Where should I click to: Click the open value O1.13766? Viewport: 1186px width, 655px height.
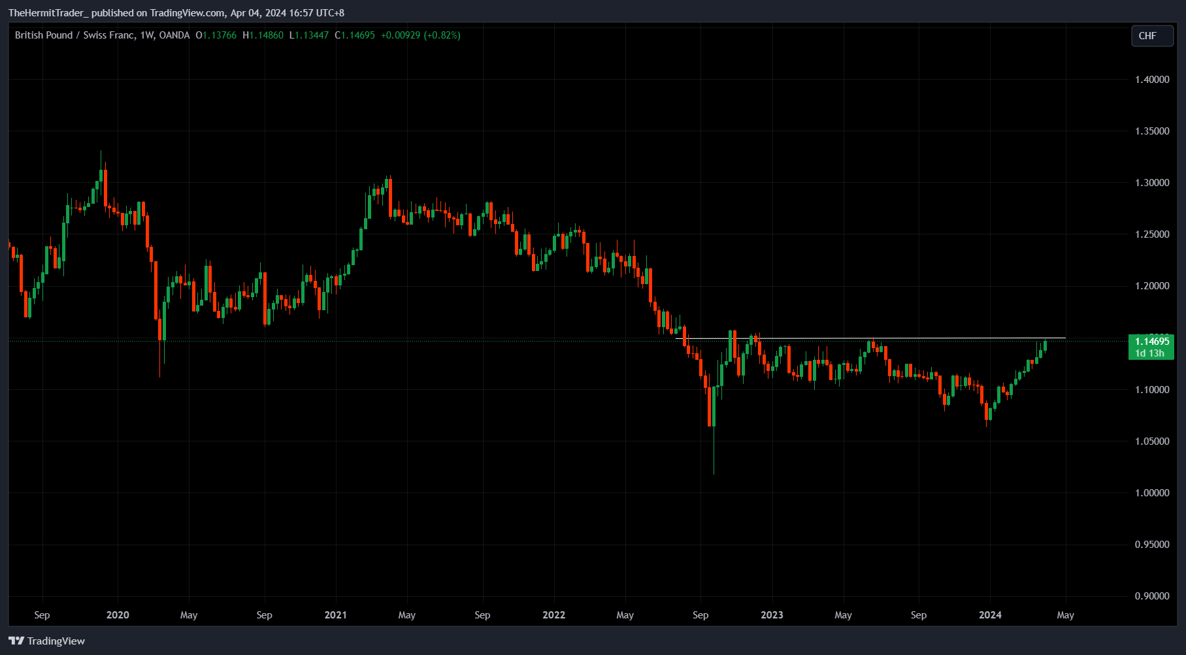click(x=216, y=35)
